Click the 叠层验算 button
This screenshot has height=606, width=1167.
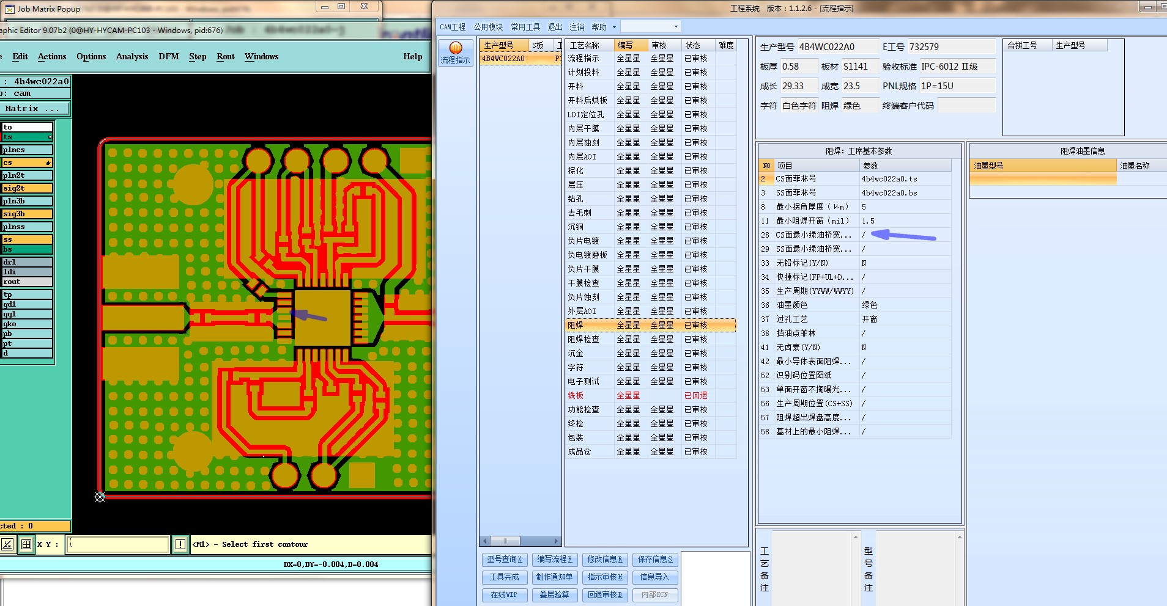555,595
